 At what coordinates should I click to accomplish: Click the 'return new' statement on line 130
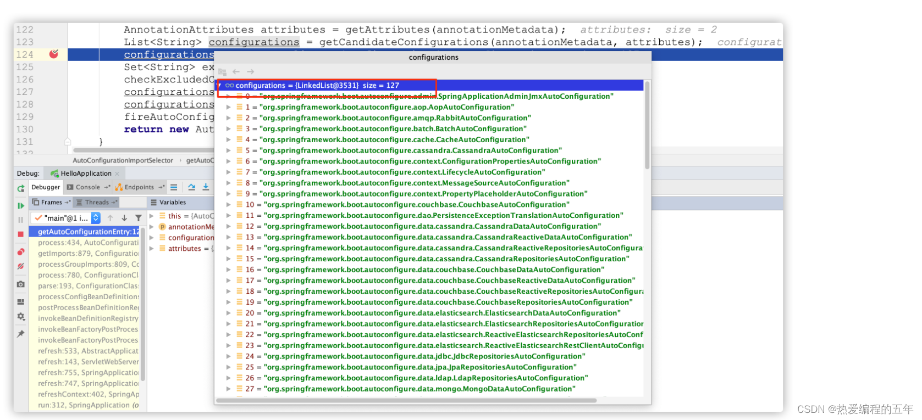[156, 130]
